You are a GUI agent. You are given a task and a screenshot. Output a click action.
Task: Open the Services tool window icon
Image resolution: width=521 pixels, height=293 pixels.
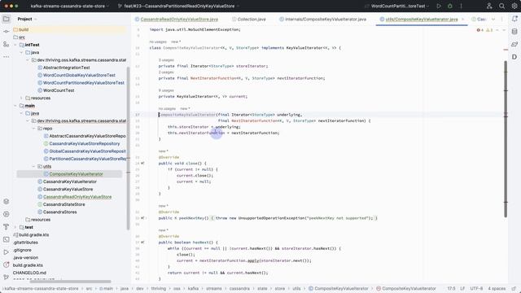click(6, 214)
